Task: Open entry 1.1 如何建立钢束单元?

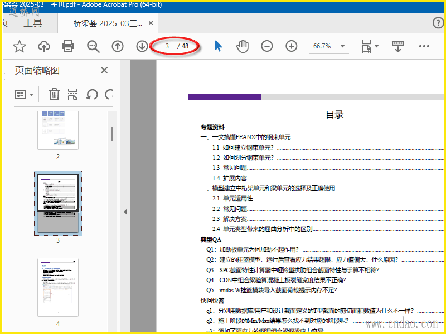Action: point(243,148)
